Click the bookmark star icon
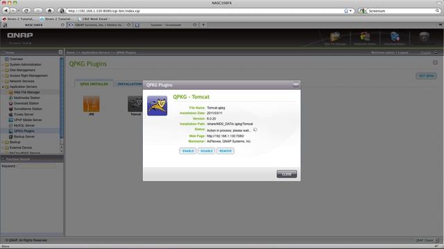This screenshot has height=249, width=444. [x=346, y=11]
